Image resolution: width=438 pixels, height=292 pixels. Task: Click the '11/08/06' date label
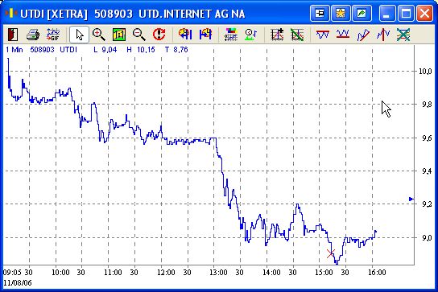pyautogui.click(x=18, y=283)
